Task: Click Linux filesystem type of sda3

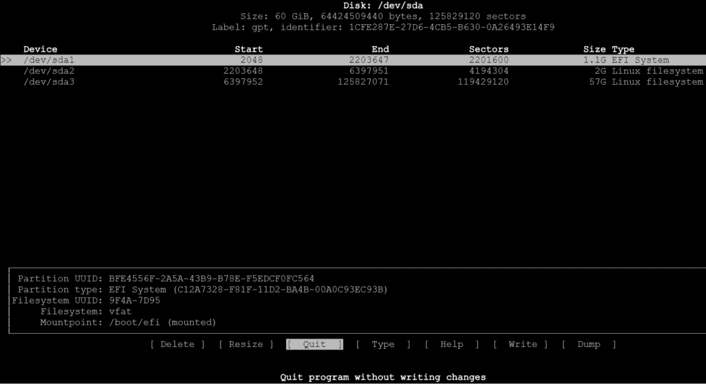Action: 657,82
